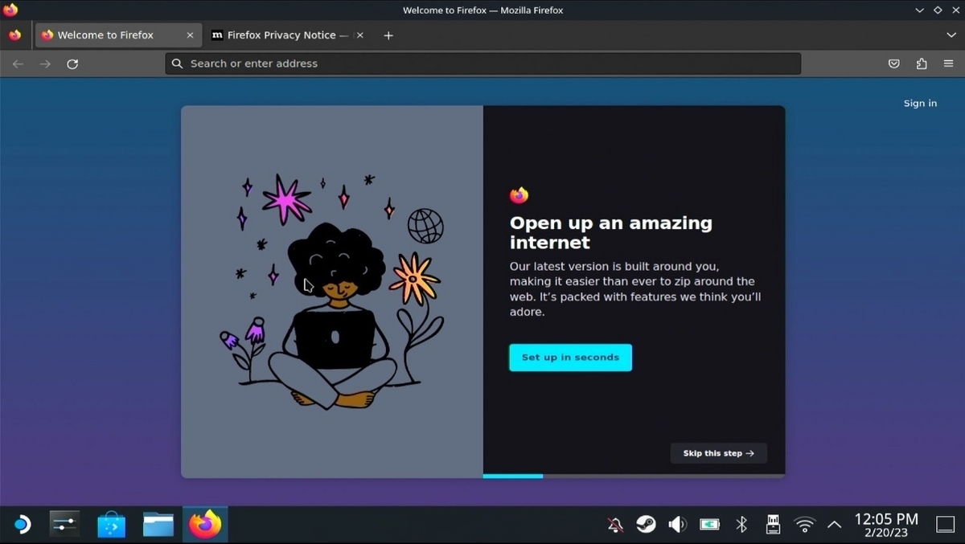Toggle muted notifications bell in tray
The height and width of the screenshot is (544, 965).
(615, 525)
